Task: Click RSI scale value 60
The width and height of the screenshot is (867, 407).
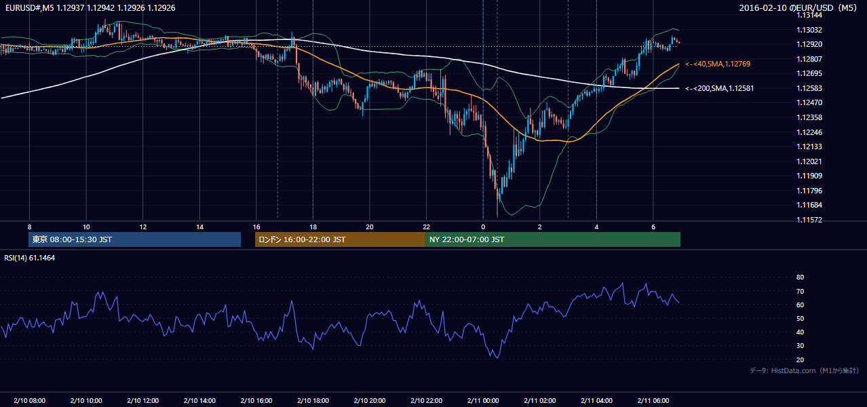Action: point(800,305)
